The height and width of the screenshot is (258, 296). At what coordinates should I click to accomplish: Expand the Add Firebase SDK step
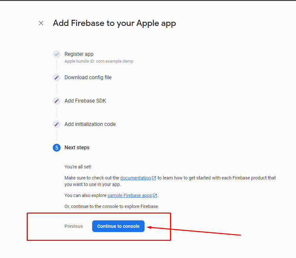click(85, 101)
